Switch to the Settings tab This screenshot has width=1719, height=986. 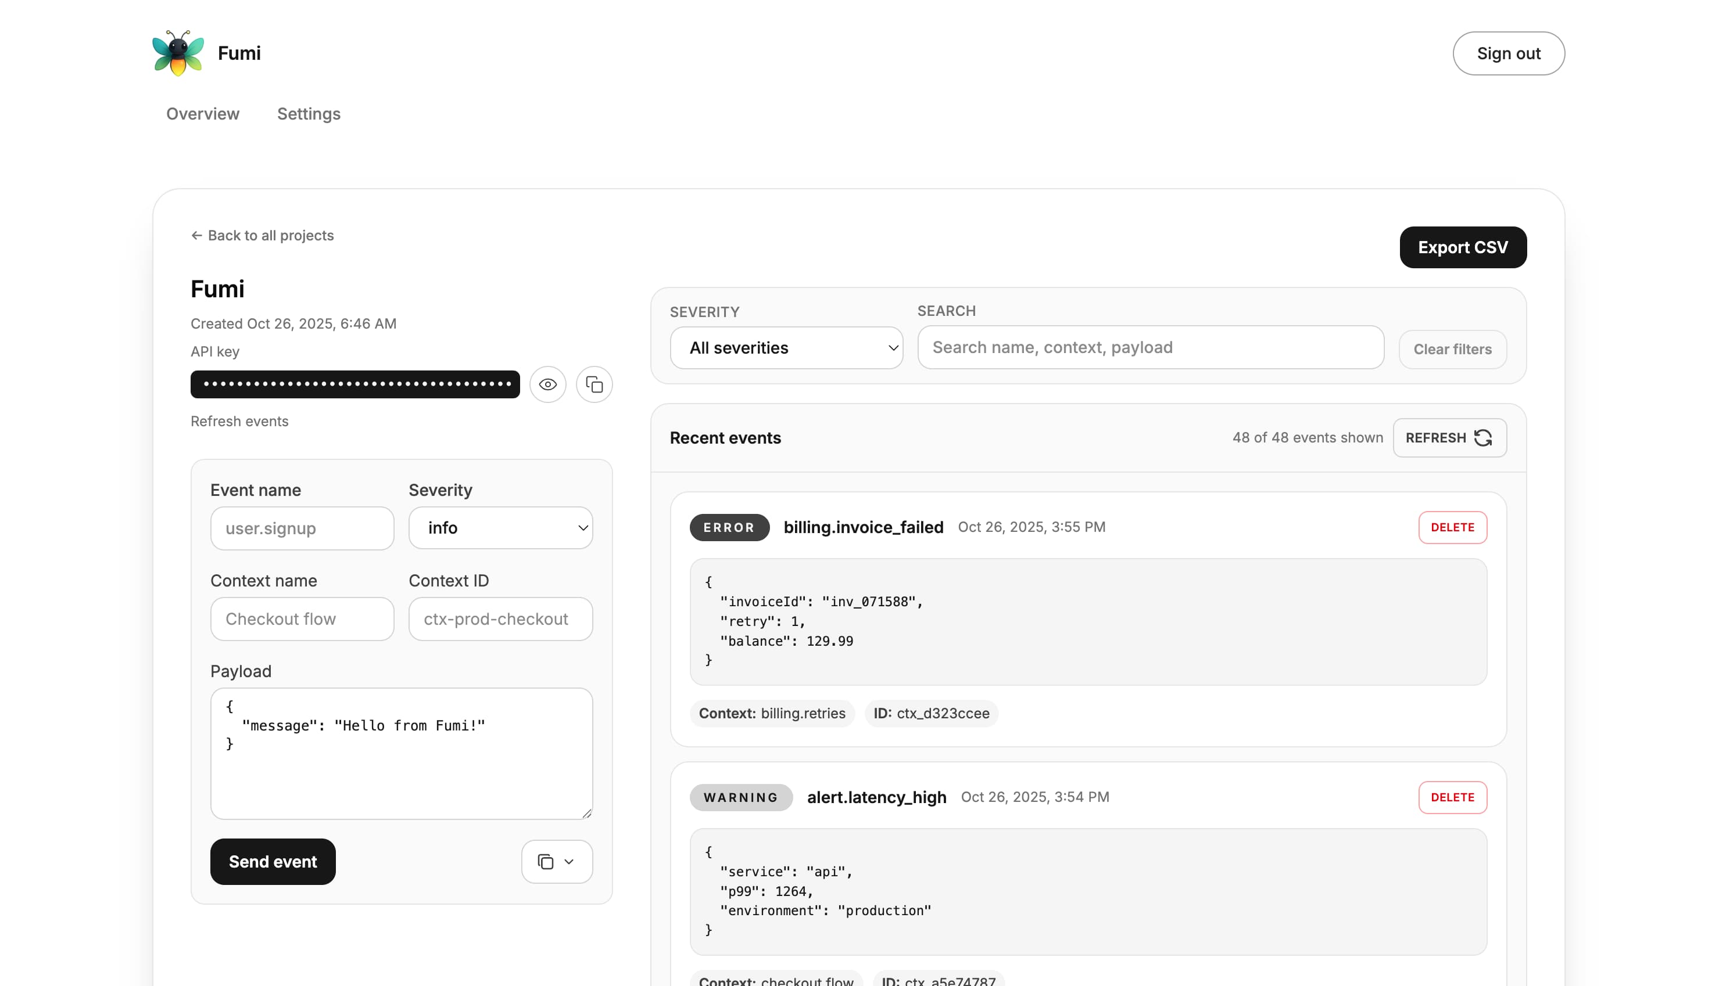309,114
